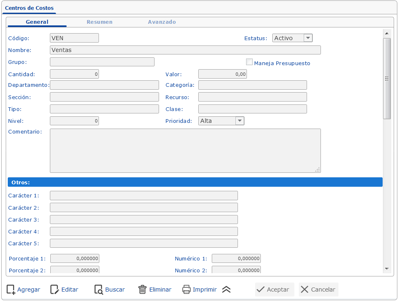
Task: Click the Agregar new record icon
Action: [11, 290]
